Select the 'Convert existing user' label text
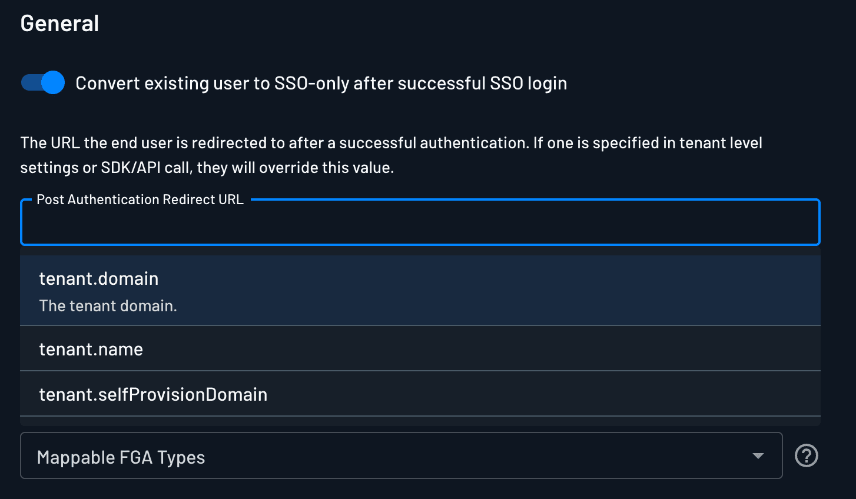 321,83
